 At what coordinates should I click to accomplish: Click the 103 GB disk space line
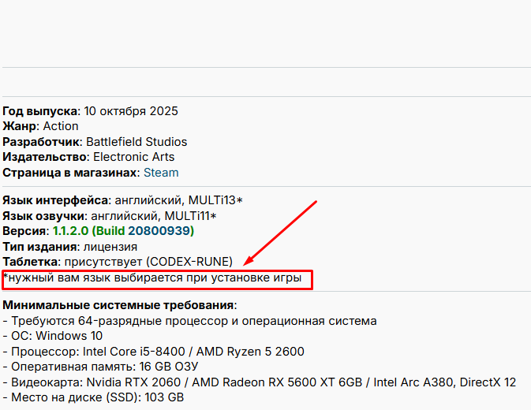tap(93, 397)
